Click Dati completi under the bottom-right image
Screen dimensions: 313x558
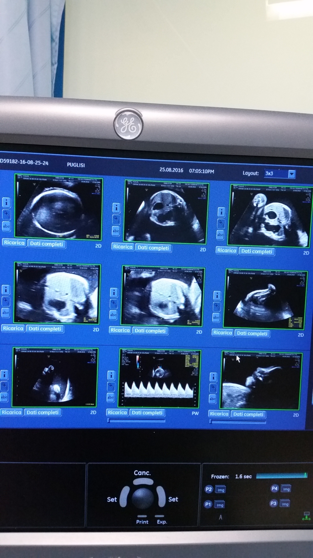point(248,414)
